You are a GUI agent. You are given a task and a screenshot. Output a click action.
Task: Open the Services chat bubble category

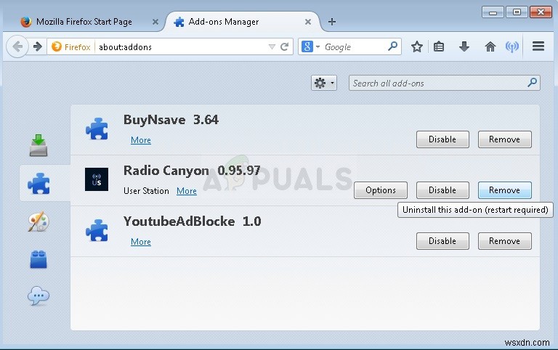(39, 296)
